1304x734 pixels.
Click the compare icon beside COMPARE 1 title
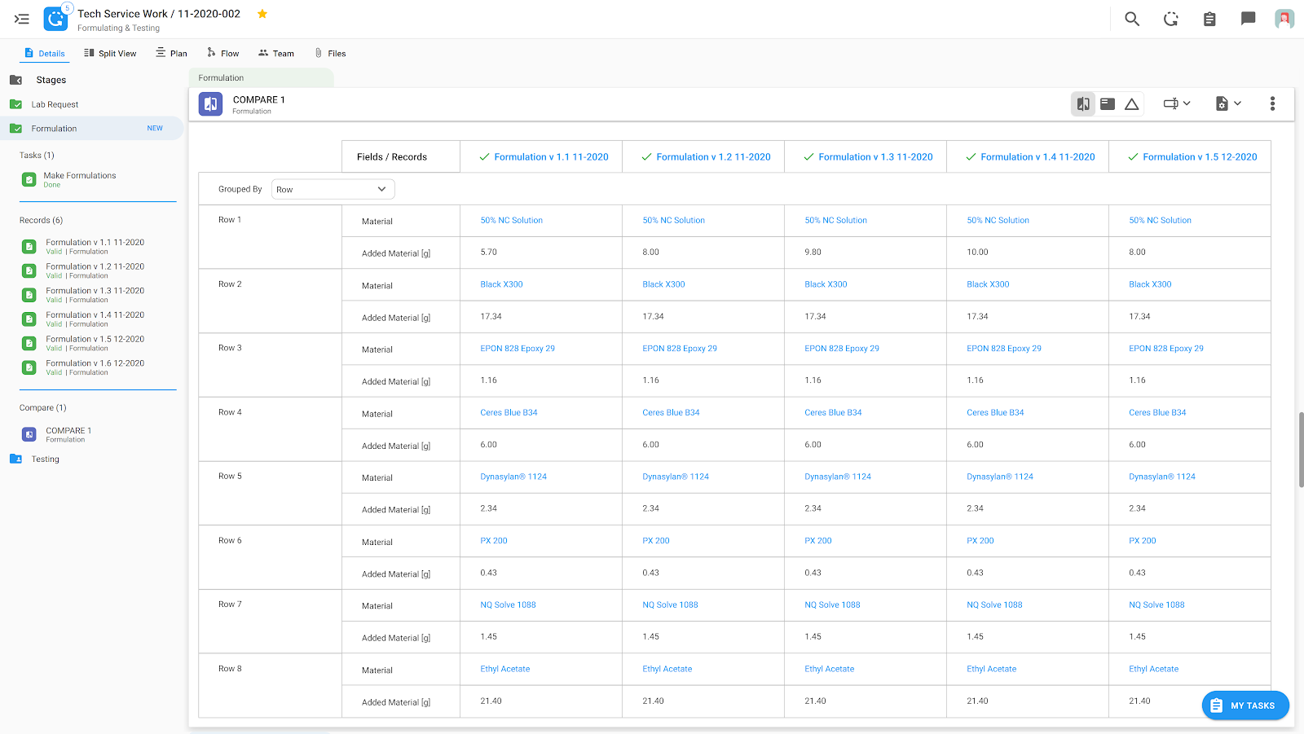click(x=211, y=104)
